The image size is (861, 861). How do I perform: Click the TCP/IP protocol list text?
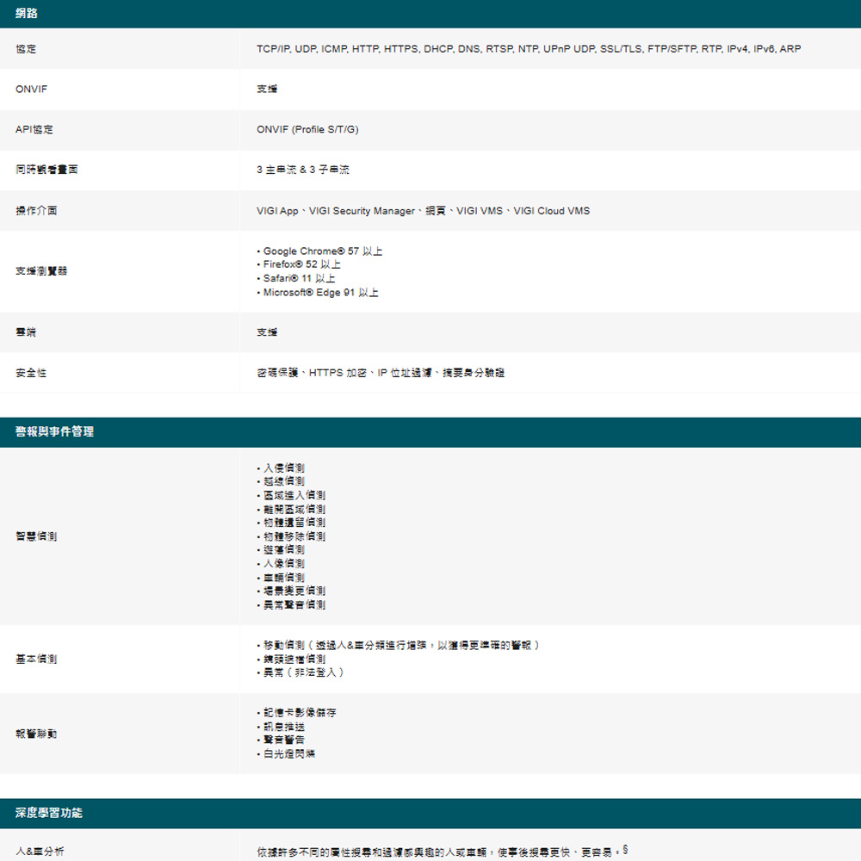(528, 49)
